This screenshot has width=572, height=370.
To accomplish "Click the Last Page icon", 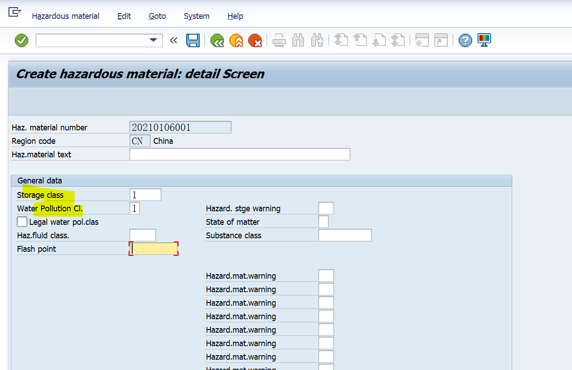I will pyautogui.click(x=398, y=40).
